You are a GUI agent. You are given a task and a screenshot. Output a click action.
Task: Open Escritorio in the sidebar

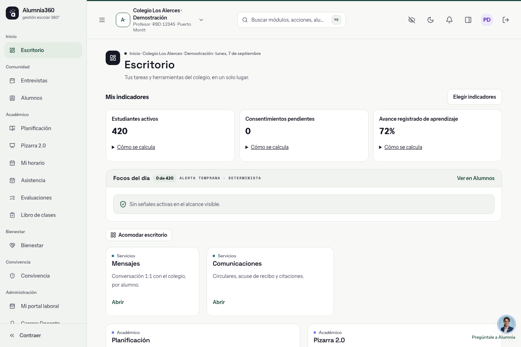[43, 50]
